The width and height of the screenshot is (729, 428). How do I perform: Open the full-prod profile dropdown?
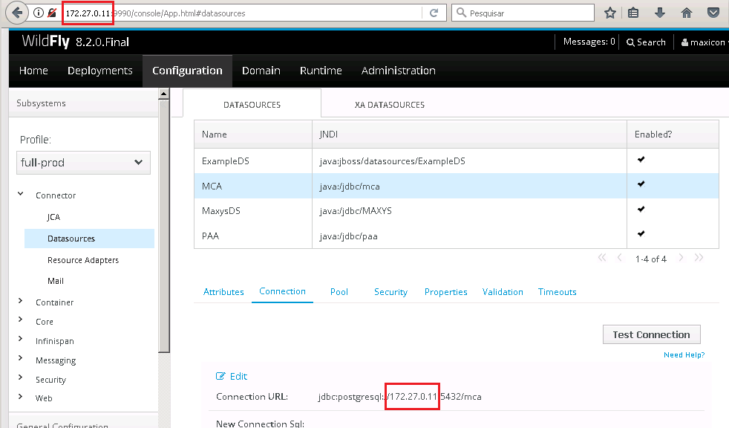(x=83, y=163)
